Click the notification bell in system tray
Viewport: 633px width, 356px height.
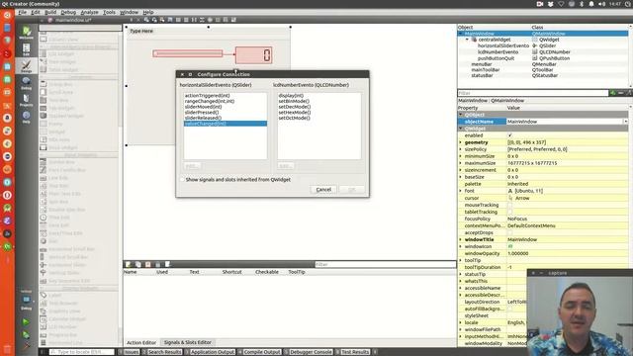(x=591, y=4)
